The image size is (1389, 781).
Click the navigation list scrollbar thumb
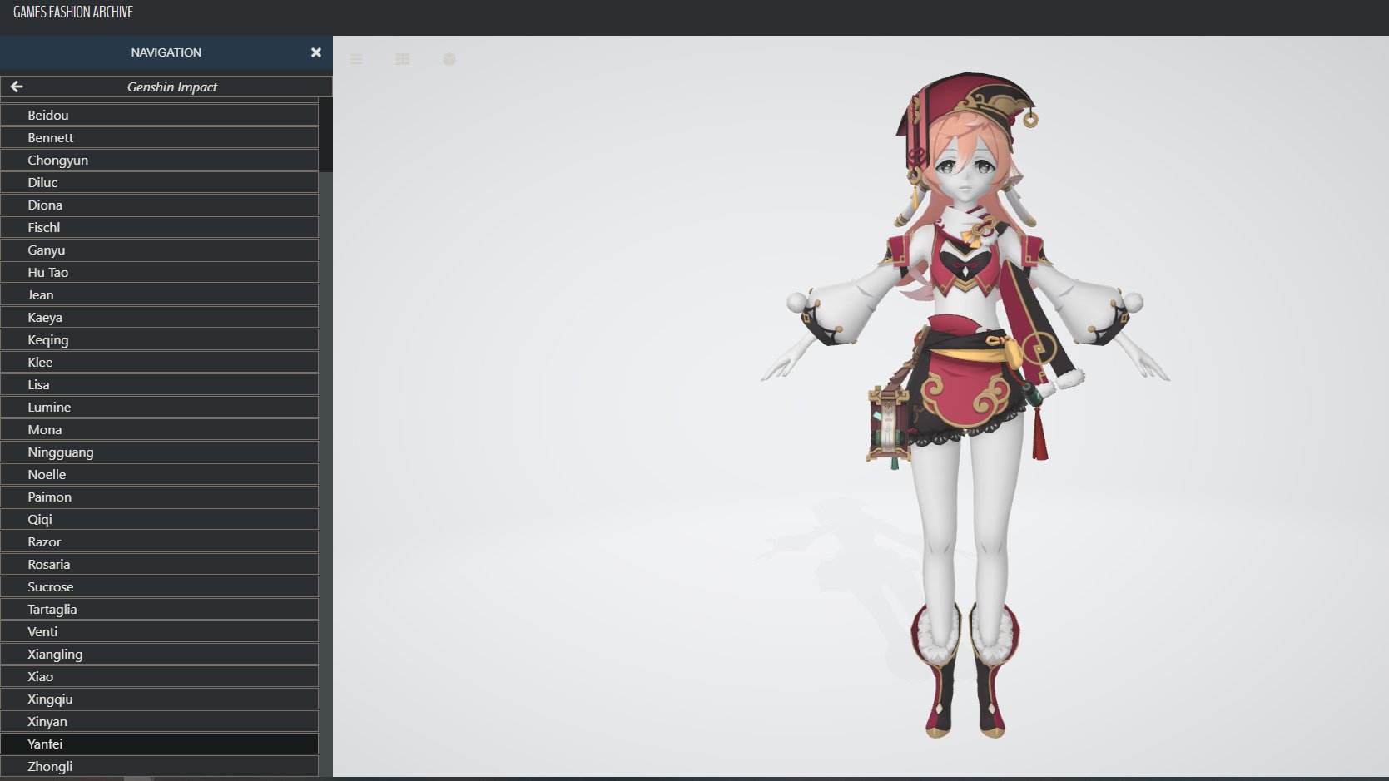point(326,135)
